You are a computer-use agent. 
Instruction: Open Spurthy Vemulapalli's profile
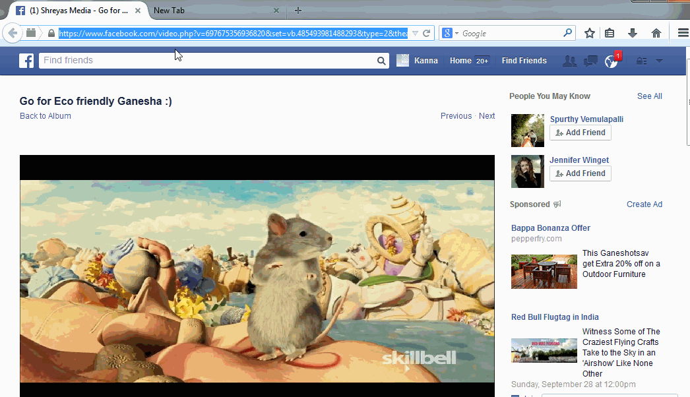[x=586, y=119]
